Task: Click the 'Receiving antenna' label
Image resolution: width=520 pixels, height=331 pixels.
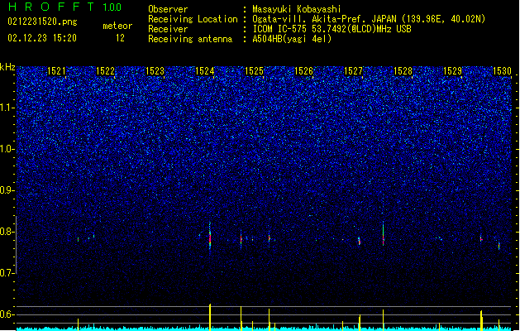Action: (190, 39)
